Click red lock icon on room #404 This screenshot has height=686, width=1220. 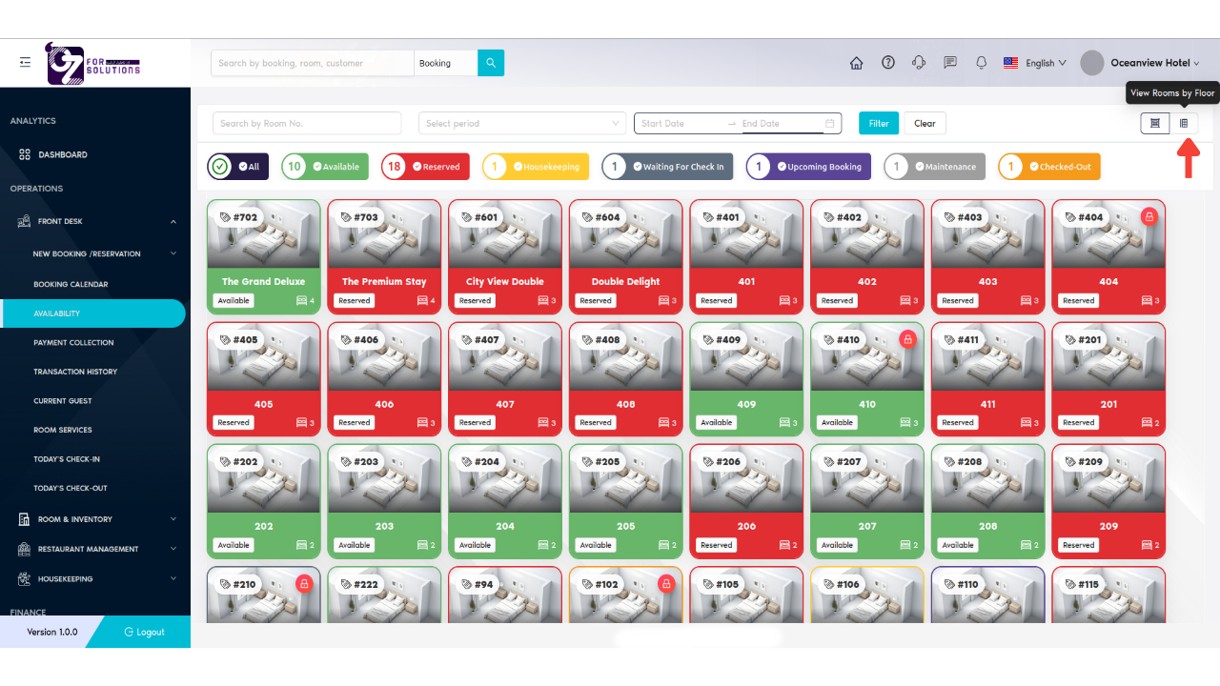[x=1149, y=217]
